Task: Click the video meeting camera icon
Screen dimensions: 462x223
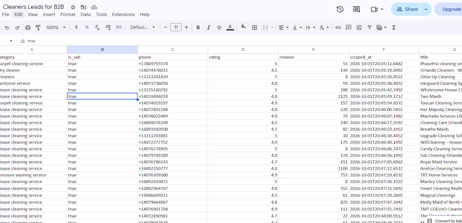Action: coord(374,9)
